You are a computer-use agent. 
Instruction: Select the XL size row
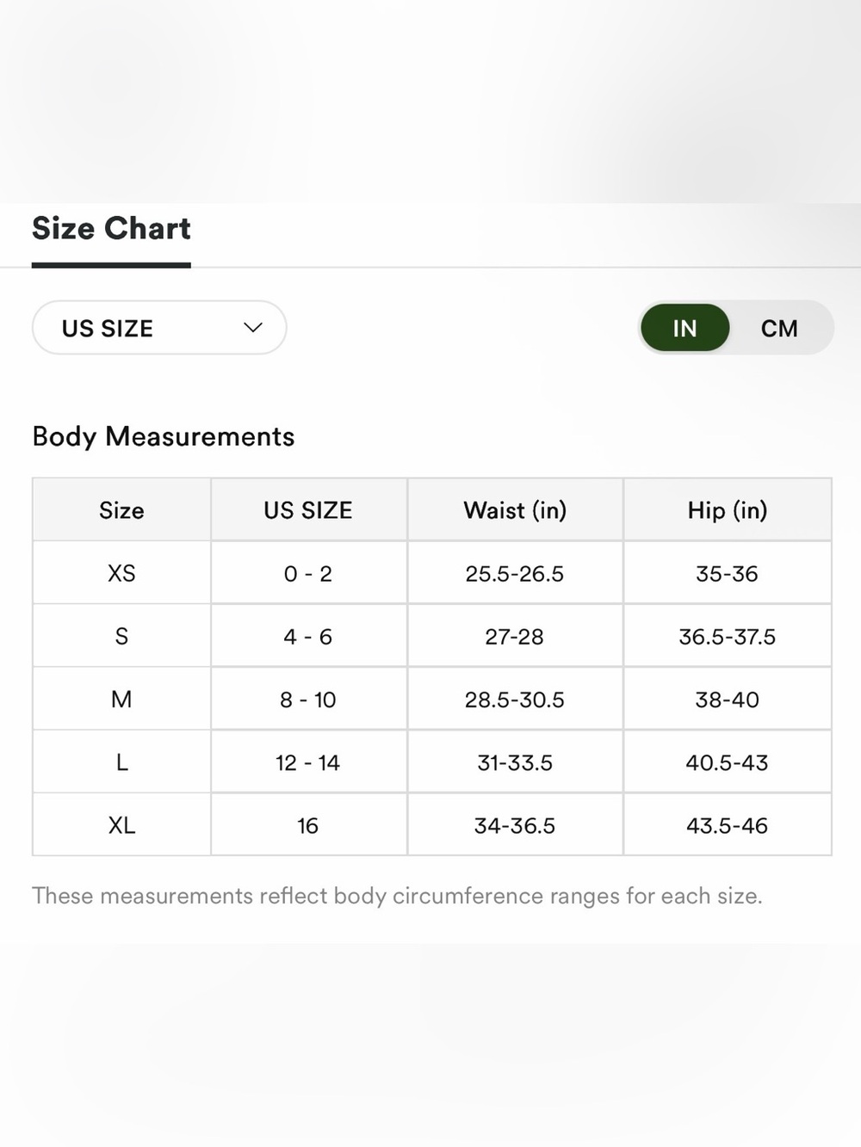click(432, 824)
